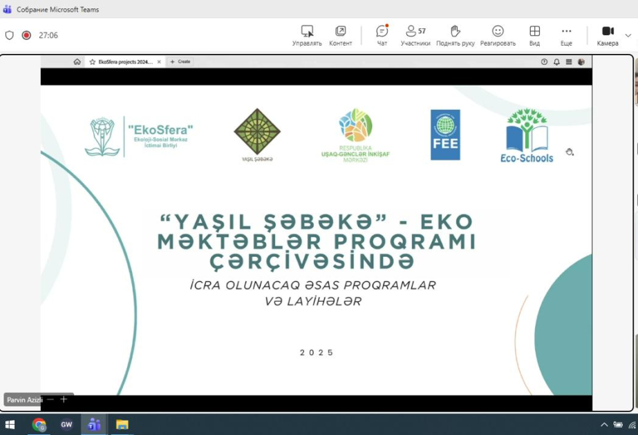
Task: Expand the camera options chevron
Action: (628, 35)
